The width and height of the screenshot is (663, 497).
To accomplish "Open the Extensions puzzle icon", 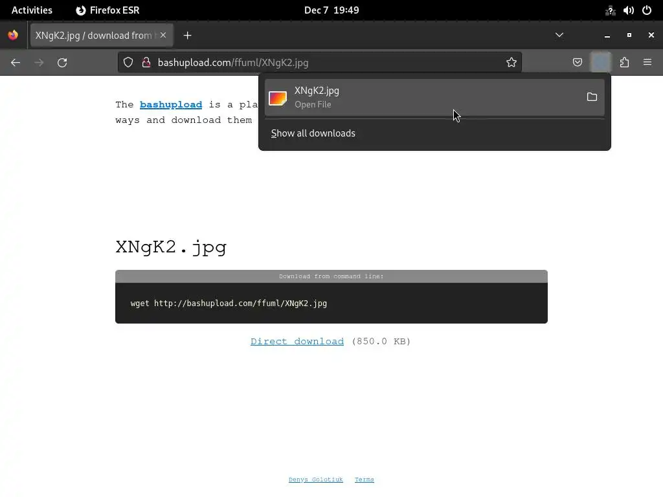I will [x=624, y=63].
